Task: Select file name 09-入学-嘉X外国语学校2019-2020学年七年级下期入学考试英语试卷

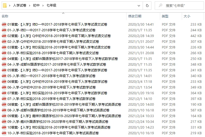Action: tap(58, 122)
